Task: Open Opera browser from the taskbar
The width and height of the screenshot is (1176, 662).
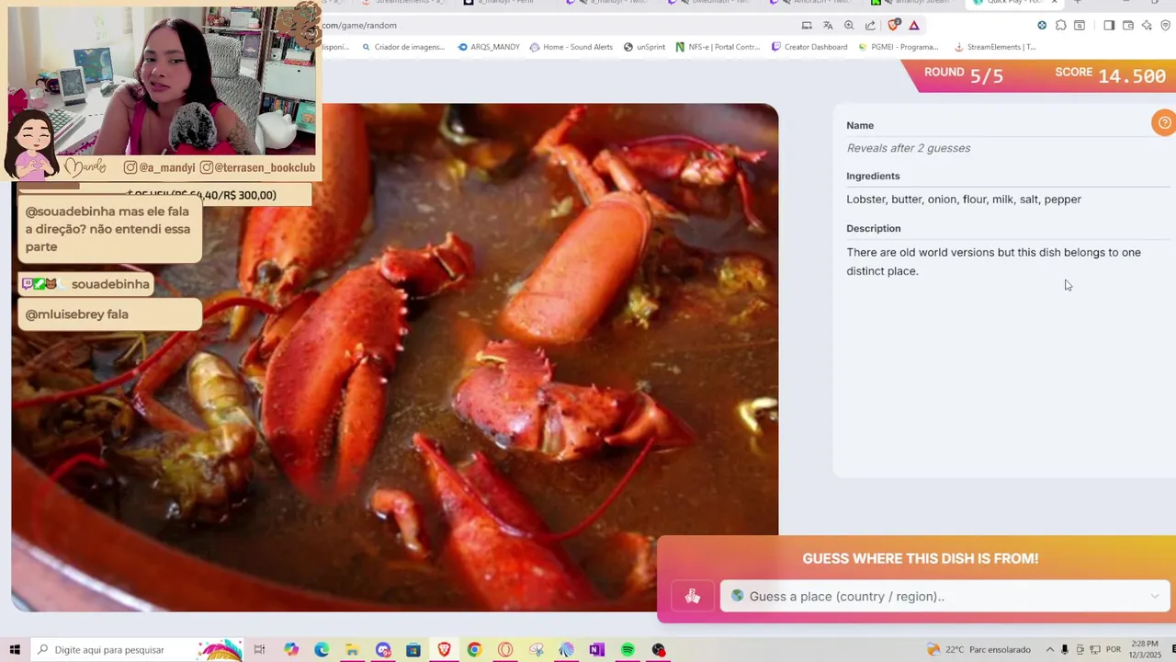Action: [505, 650]
